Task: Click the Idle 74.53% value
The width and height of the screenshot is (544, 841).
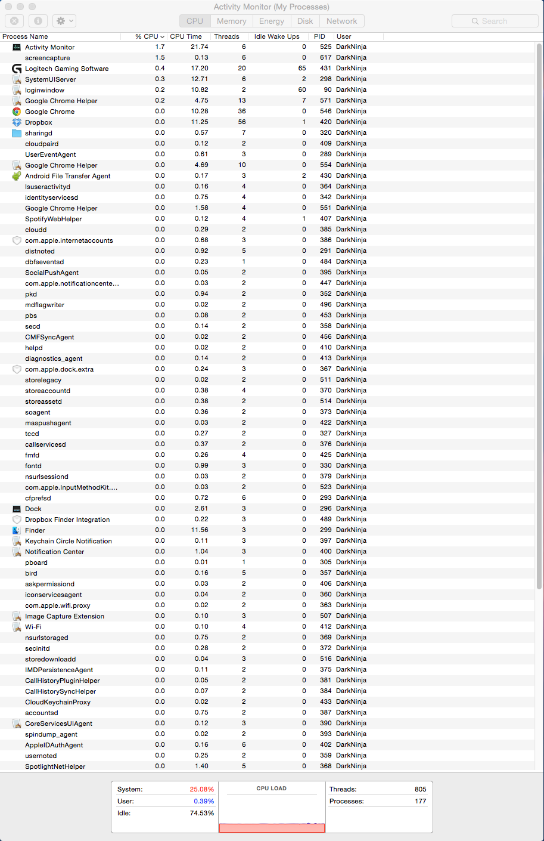Action: click(x=202, y=813)
